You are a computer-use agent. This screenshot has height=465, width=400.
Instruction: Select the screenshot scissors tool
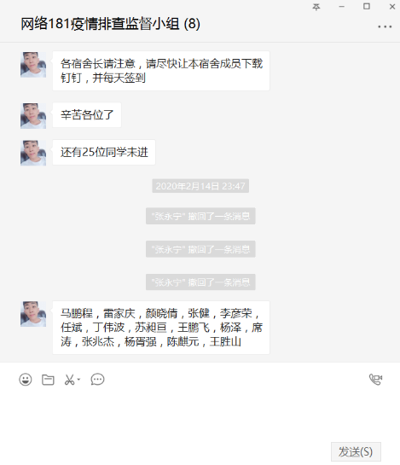tap(69, 380)
